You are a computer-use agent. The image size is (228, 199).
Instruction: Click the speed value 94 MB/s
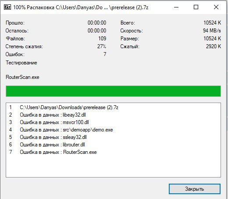coord(212,31)
